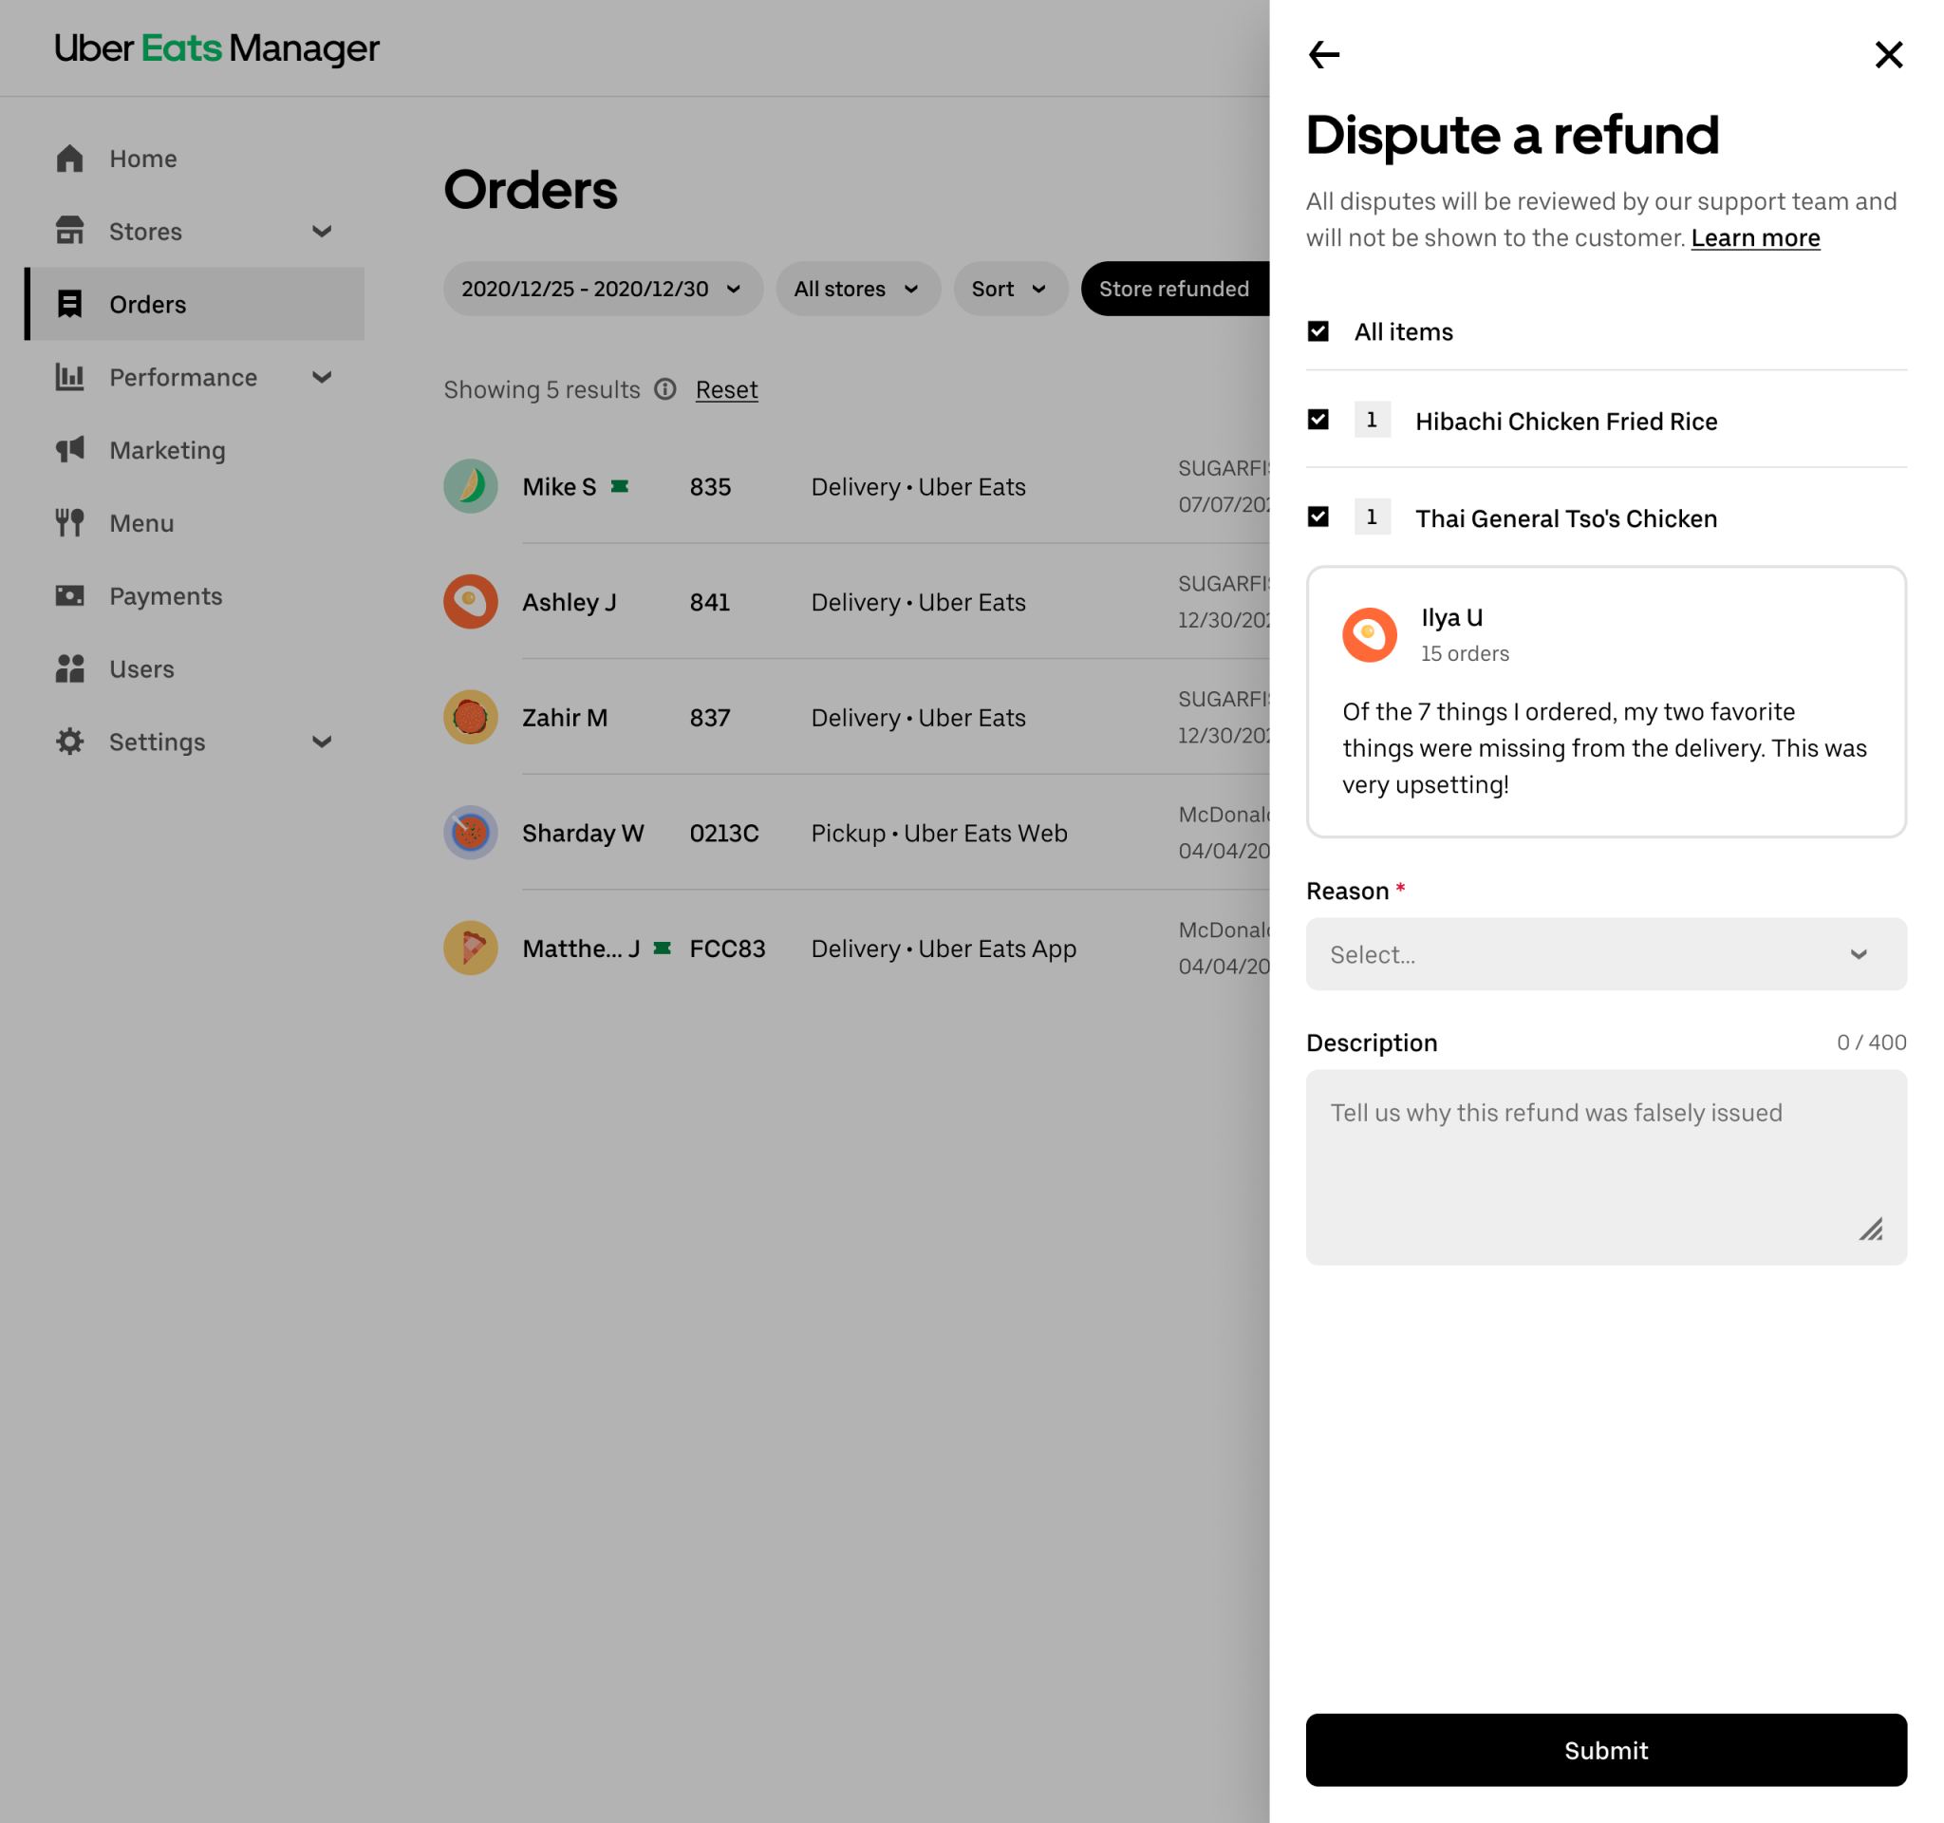Image resolution: width=1944 pixels, height=1823 pixels.
Task: Click the Payments cash icon
Action: click(70, 595)
